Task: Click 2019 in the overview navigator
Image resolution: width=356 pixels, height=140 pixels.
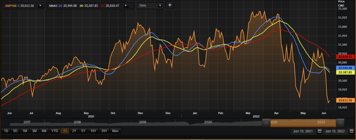Action: coord(142,122)
